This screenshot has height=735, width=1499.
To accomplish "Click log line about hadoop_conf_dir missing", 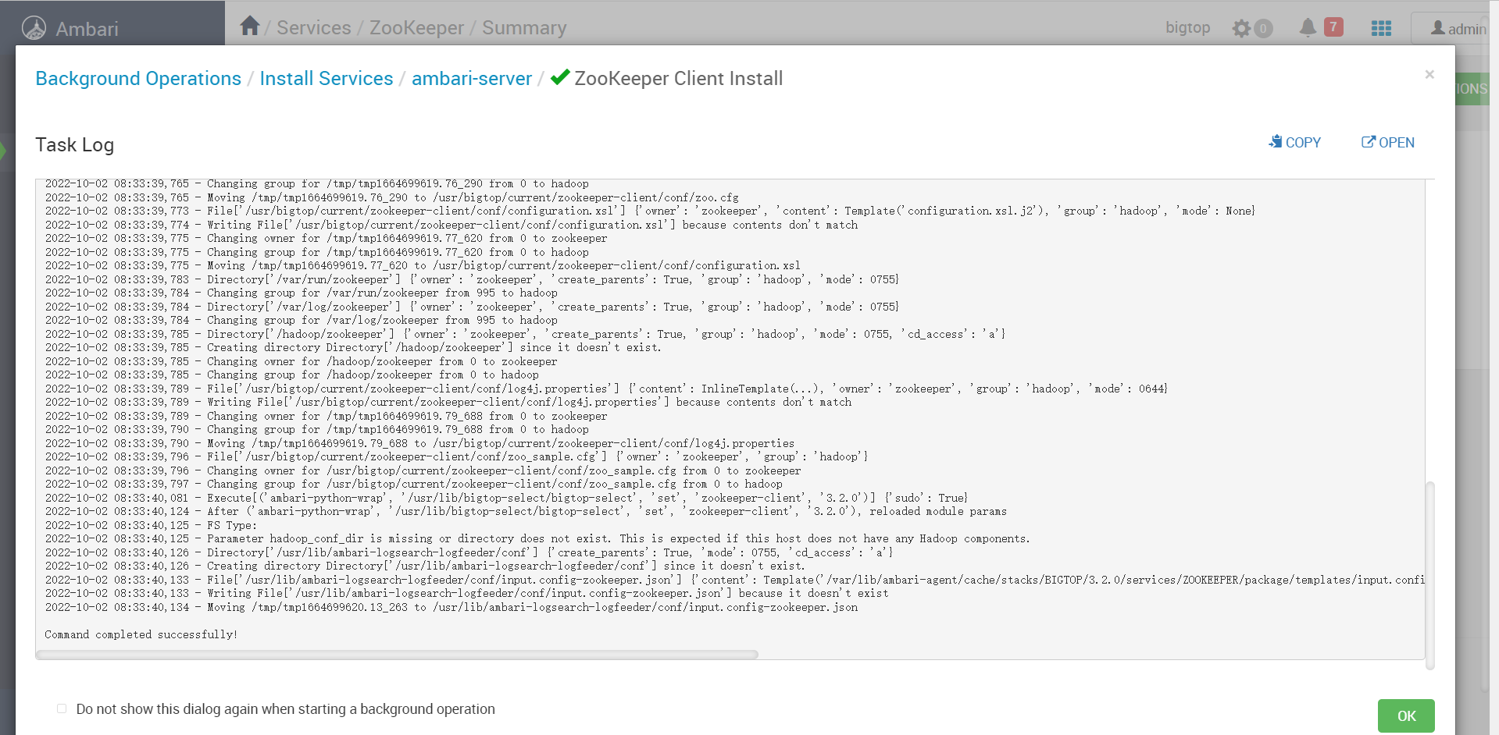I will pyautogui.click(x=537, y=538).
